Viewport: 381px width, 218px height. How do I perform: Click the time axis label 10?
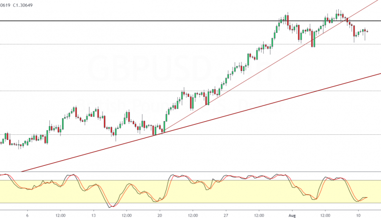click(358, 215)
